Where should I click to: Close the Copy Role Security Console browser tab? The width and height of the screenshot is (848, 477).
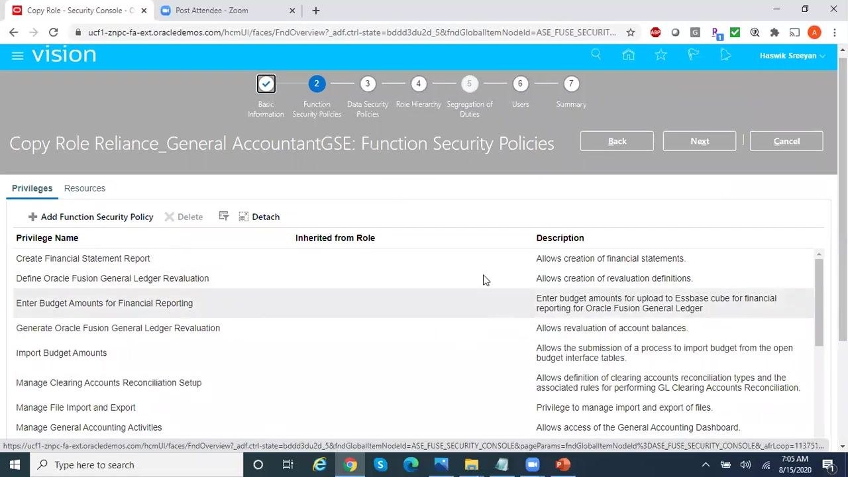point(144,11)
